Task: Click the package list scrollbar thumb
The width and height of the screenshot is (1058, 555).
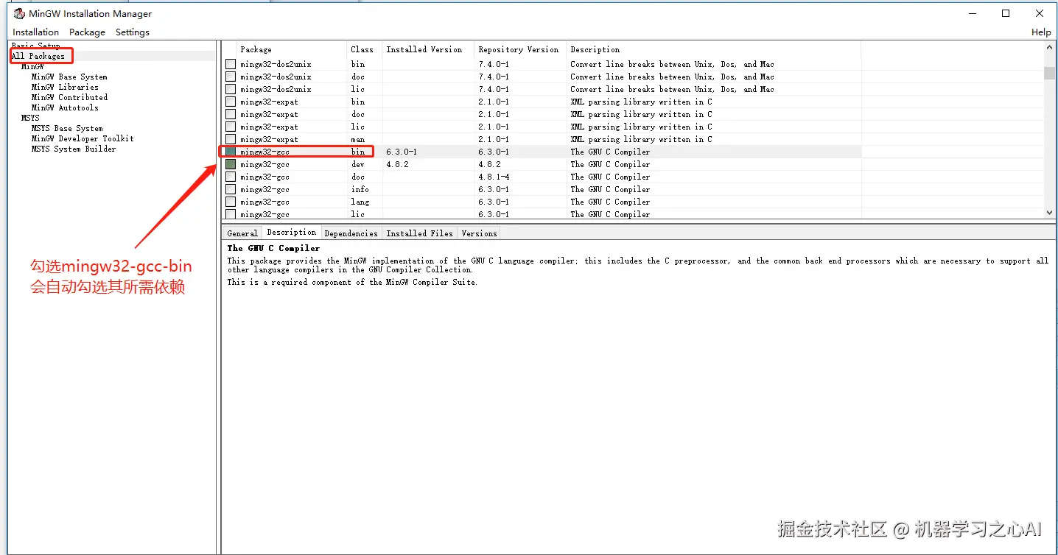Action: pos(1050,72)
